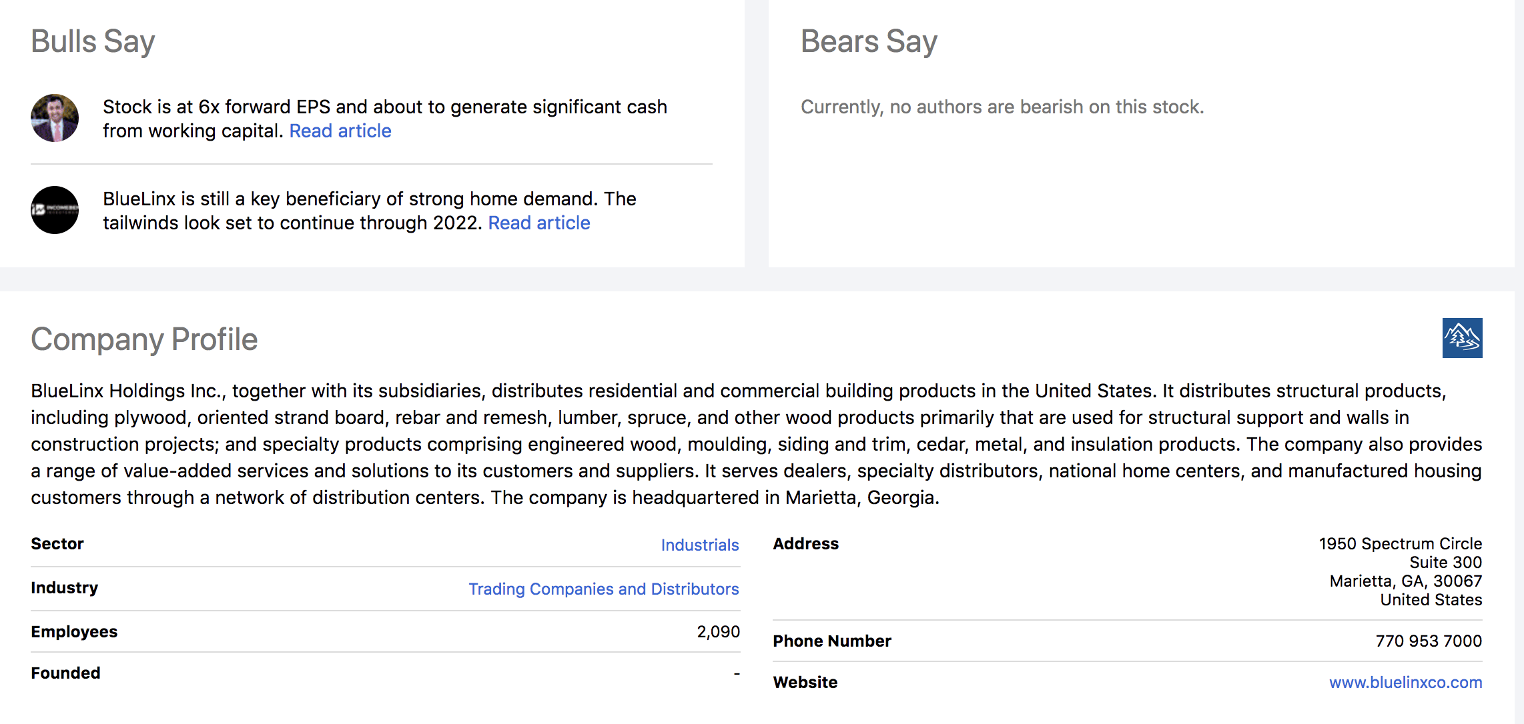Click the first bullish author's profile photo
The image size is (1524, 724).
pyautogui.click(x=55, y=118)
